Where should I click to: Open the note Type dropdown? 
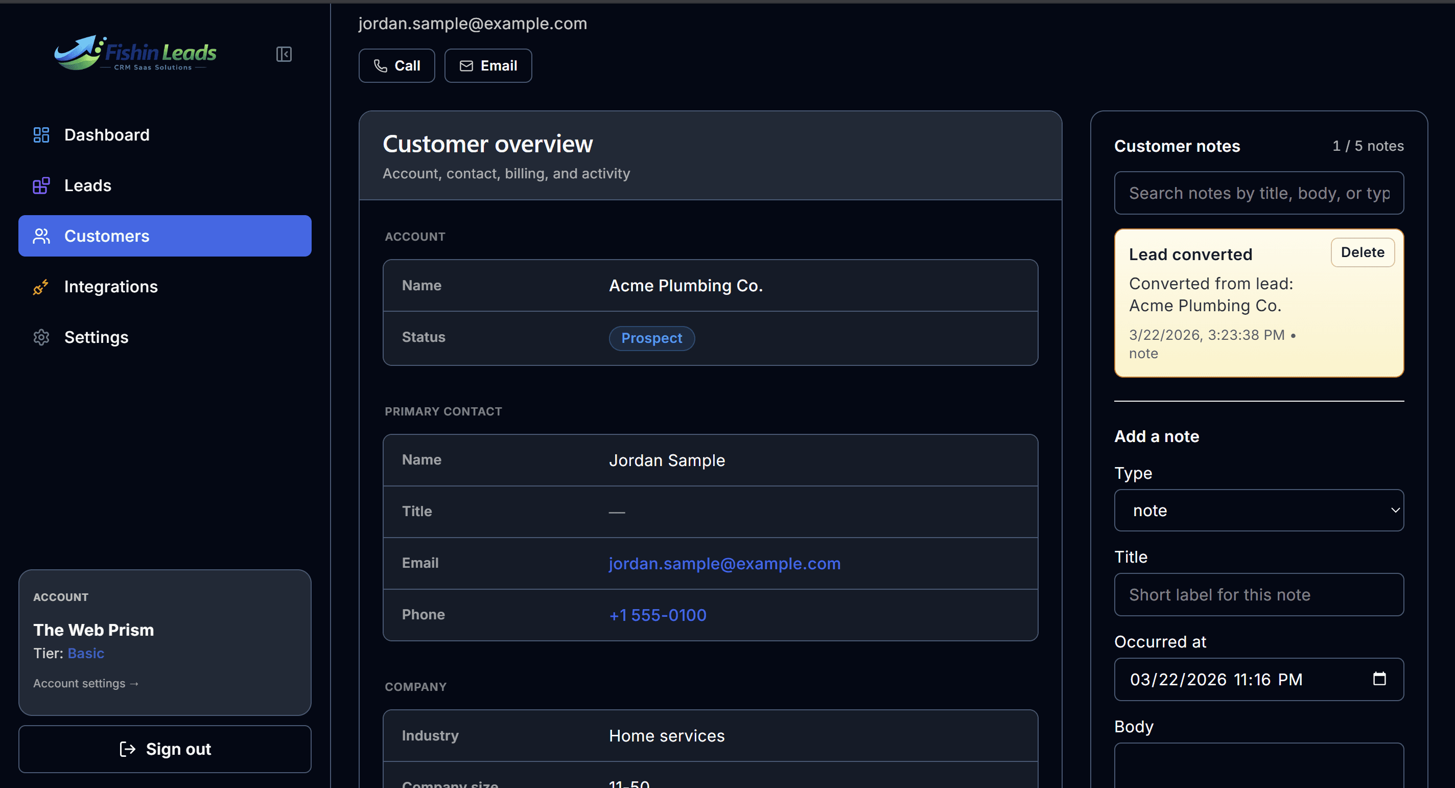[x=1258, y=510]
